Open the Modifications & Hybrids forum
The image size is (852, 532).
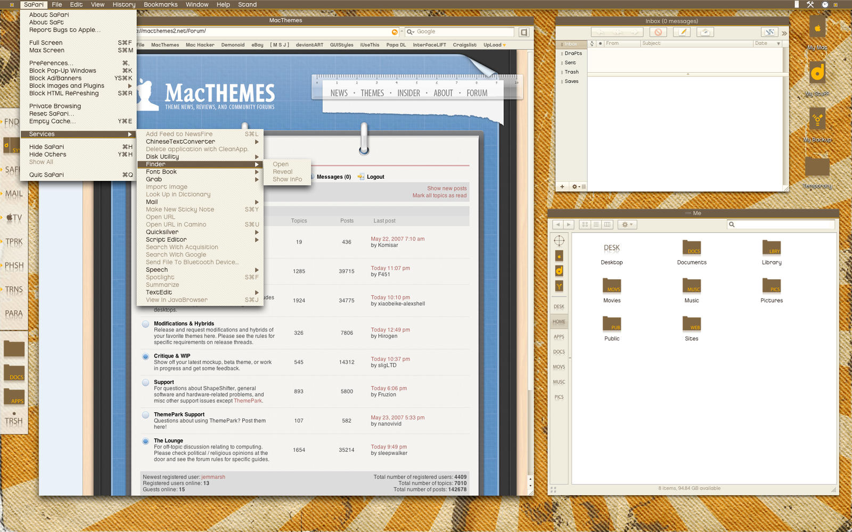pos(184,323)
